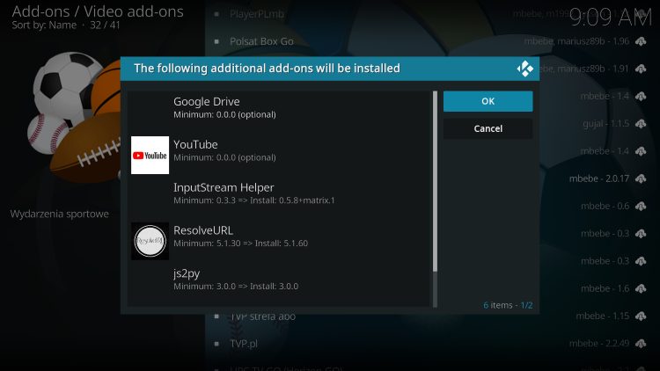Open the PlayerPLmb add-on in background list
Viewport: 660px width, 371px height.
point(257,14)
